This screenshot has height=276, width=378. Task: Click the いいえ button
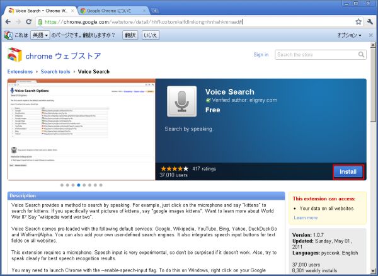pos(151,35)
